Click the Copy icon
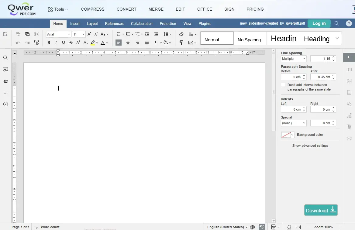Viewport: 355px width, 230px height. pyautogui.click(x=18, y=34)
